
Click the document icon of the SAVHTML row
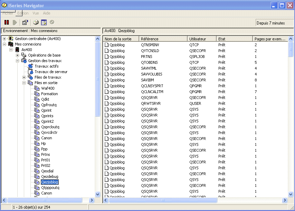tap(107, 68)
